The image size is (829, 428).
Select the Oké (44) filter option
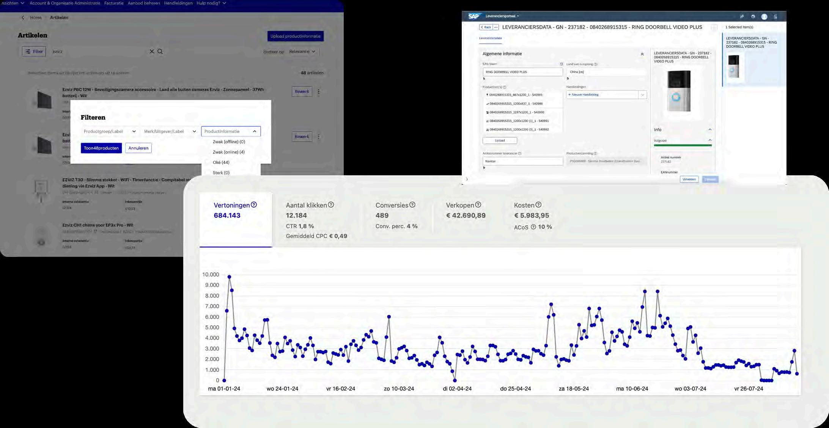(x=221, y=162)
